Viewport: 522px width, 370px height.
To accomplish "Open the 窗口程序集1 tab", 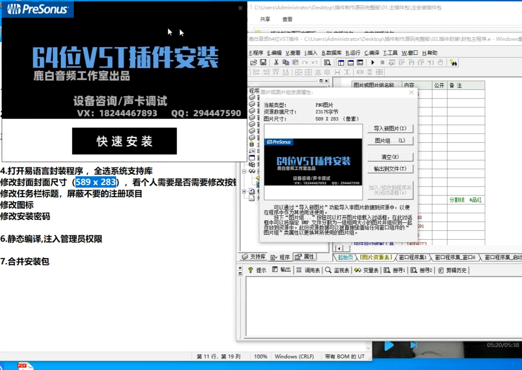I will click(412, 257).
